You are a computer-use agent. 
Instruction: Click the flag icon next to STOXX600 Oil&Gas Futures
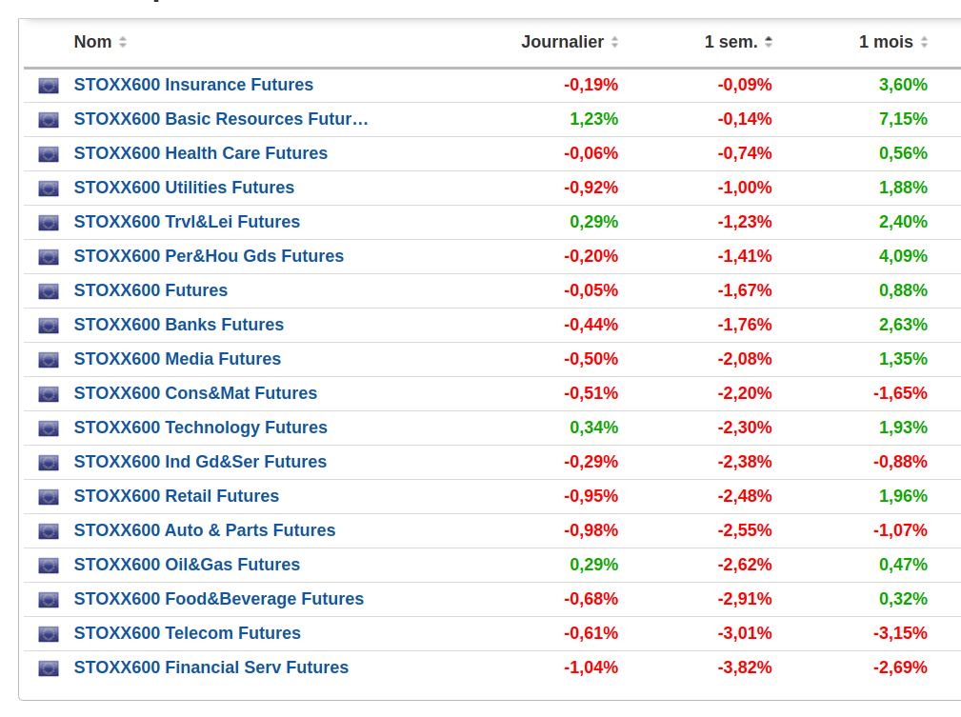[x=49, y=566]
